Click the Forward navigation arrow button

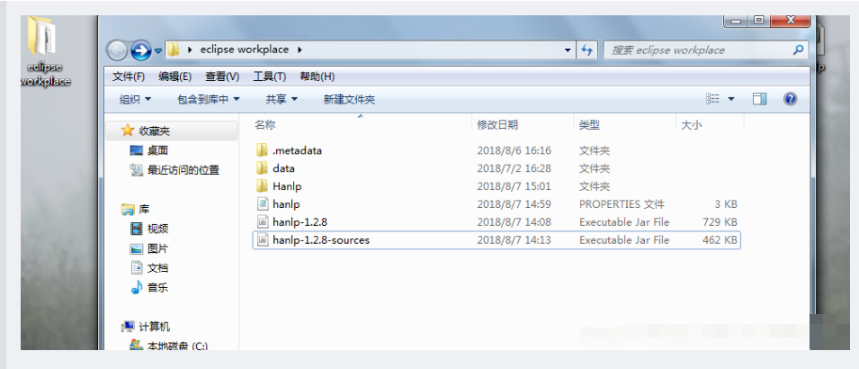[x=141, y=50]
